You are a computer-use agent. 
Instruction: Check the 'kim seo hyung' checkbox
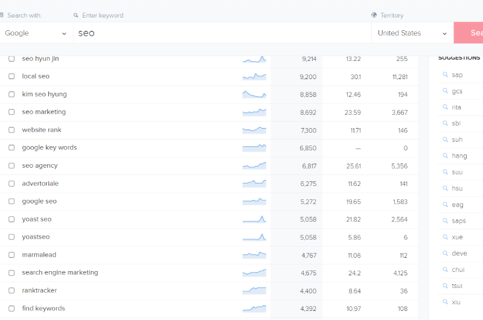click(11, 94)
